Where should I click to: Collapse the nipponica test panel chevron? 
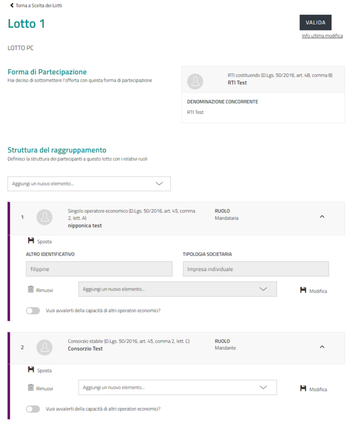click(322, 216)
